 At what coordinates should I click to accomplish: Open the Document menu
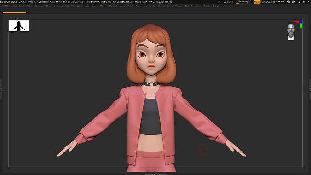(39, 6)
